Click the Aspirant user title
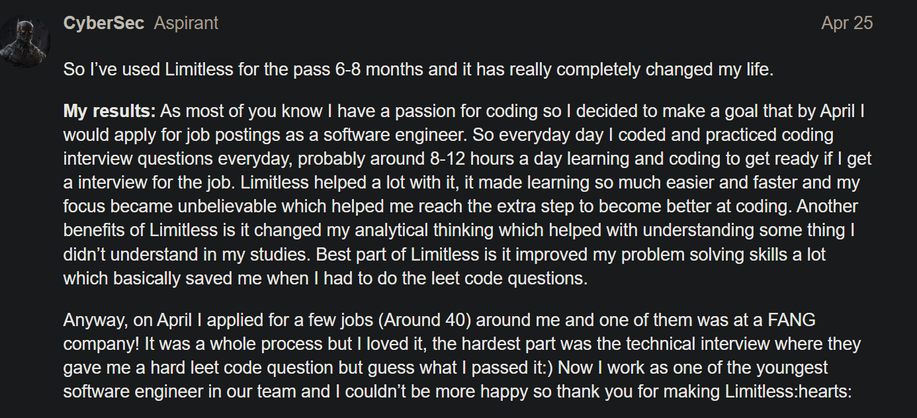 [x=186, y=23]
